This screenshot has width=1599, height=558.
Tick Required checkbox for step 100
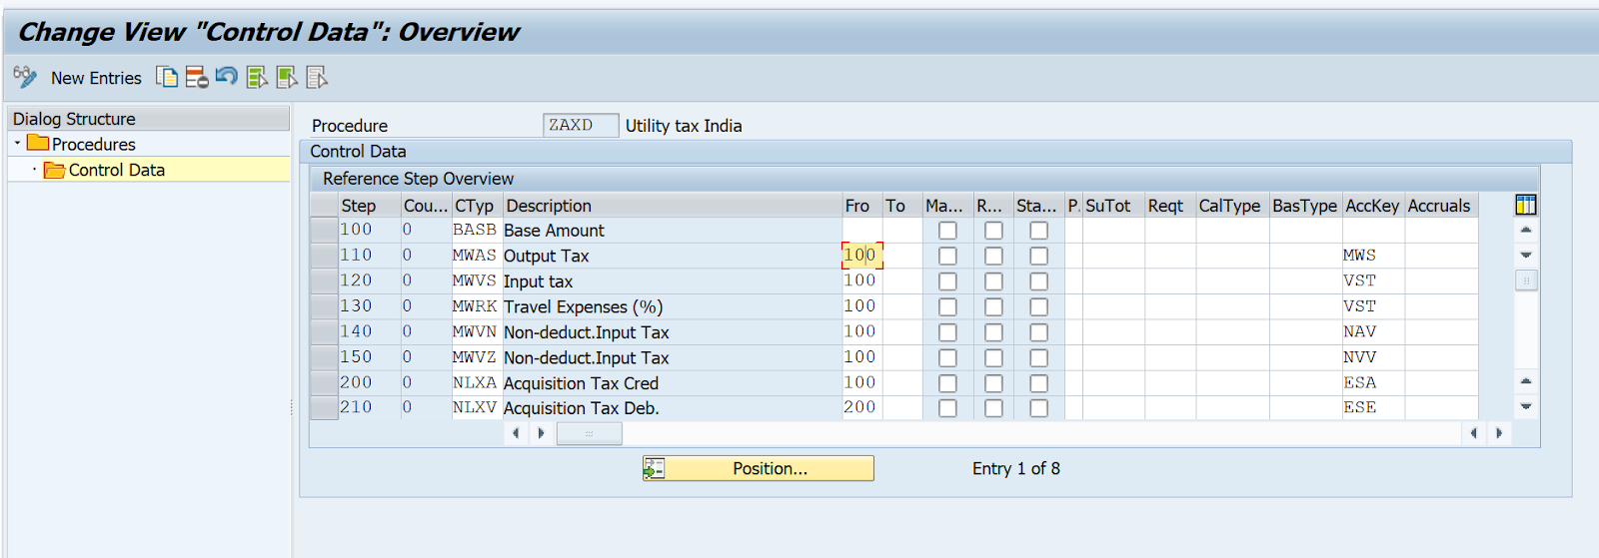click(x=993, y=231)
